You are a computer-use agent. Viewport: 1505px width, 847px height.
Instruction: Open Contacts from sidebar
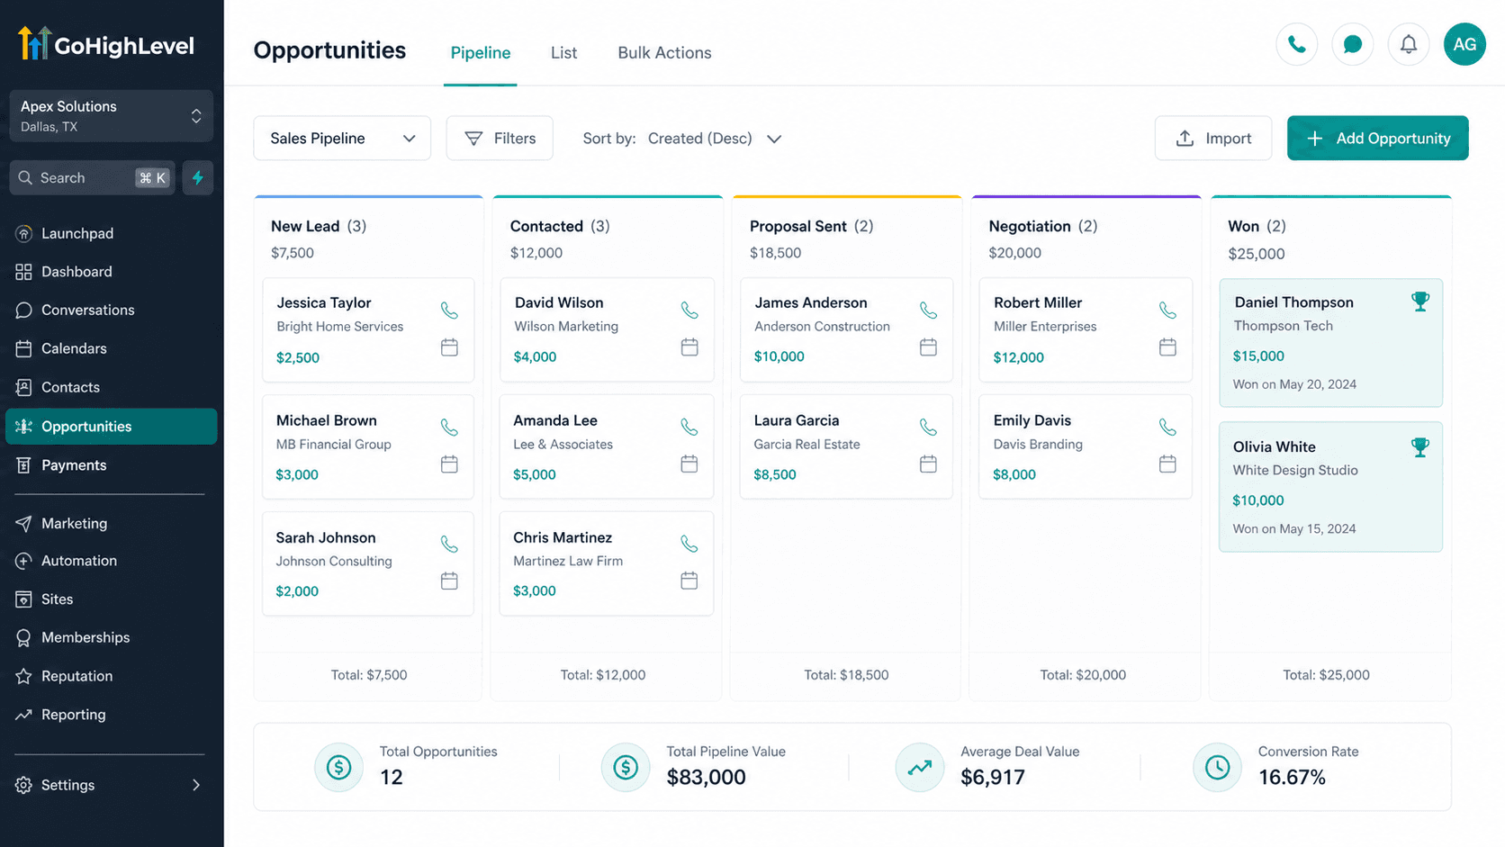[x=112, y=387]
